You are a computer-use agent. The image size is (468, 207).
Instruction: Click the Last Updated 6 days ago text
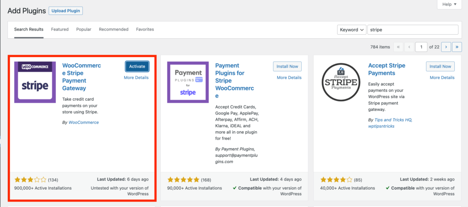pos(122,180)
